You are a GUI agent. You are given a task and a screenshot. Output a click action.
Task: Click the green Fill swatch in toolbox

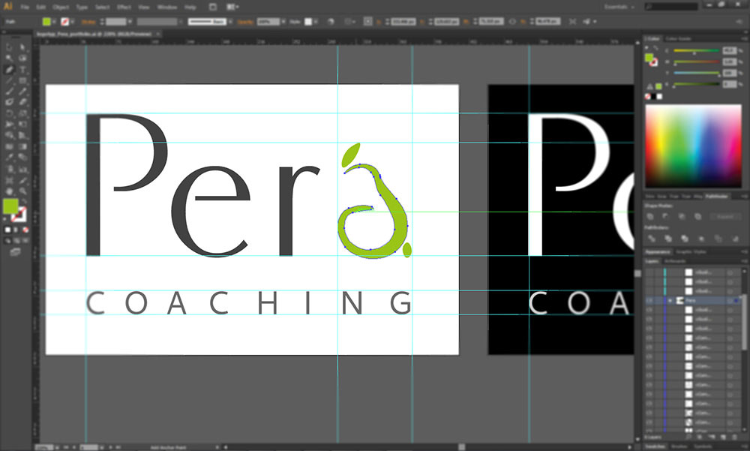[x=10, y=206]
